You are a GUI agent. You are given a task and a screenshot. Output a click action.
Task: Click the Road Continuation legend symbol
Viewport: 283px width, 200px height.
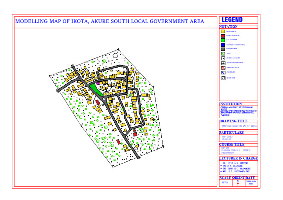pos(223,63)
